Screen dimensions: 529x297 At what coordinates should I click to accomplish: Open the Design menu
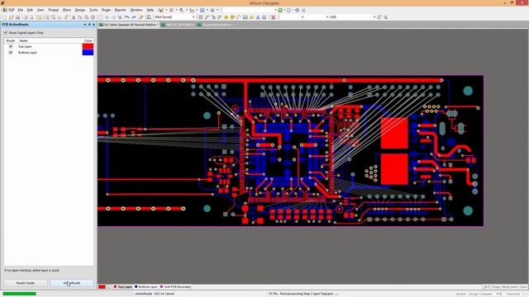click(80, 10)
